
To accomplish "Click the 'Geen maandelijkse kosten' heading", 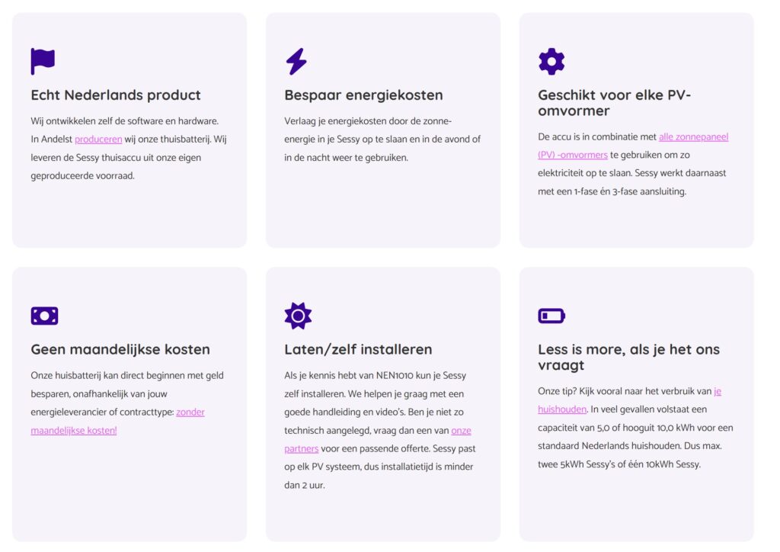I will (120, 350).
